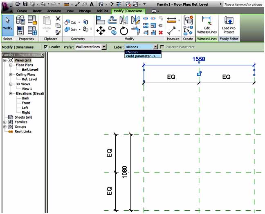Toggle the Instance Parameter checkbox

[162, 47]
